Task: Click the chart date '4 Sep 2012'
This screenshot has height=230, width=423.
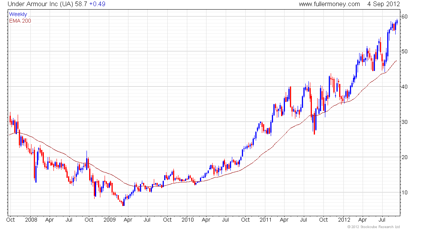Action: [x=383, y=4]
